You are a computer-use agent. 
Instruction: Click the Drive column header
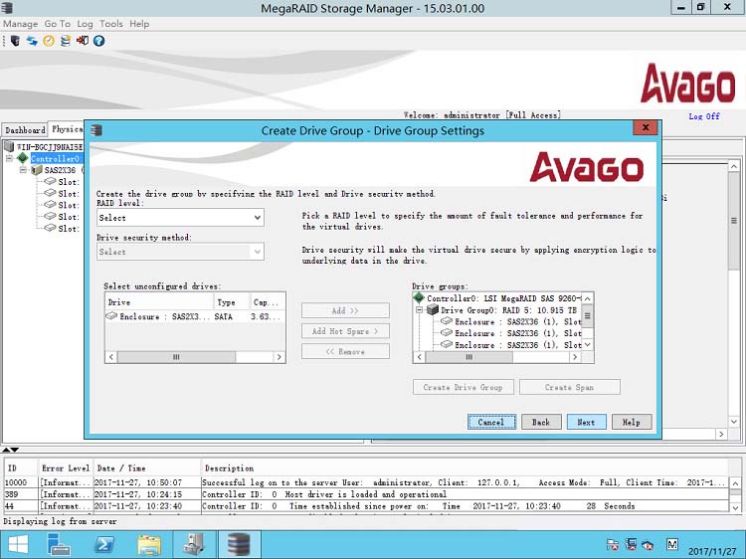point(159,302)
